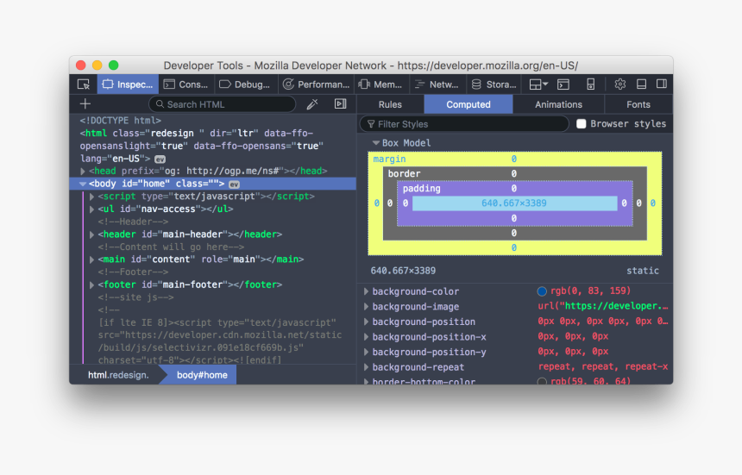Dock toolbox to side of window
742x475 pixels.
662,84
